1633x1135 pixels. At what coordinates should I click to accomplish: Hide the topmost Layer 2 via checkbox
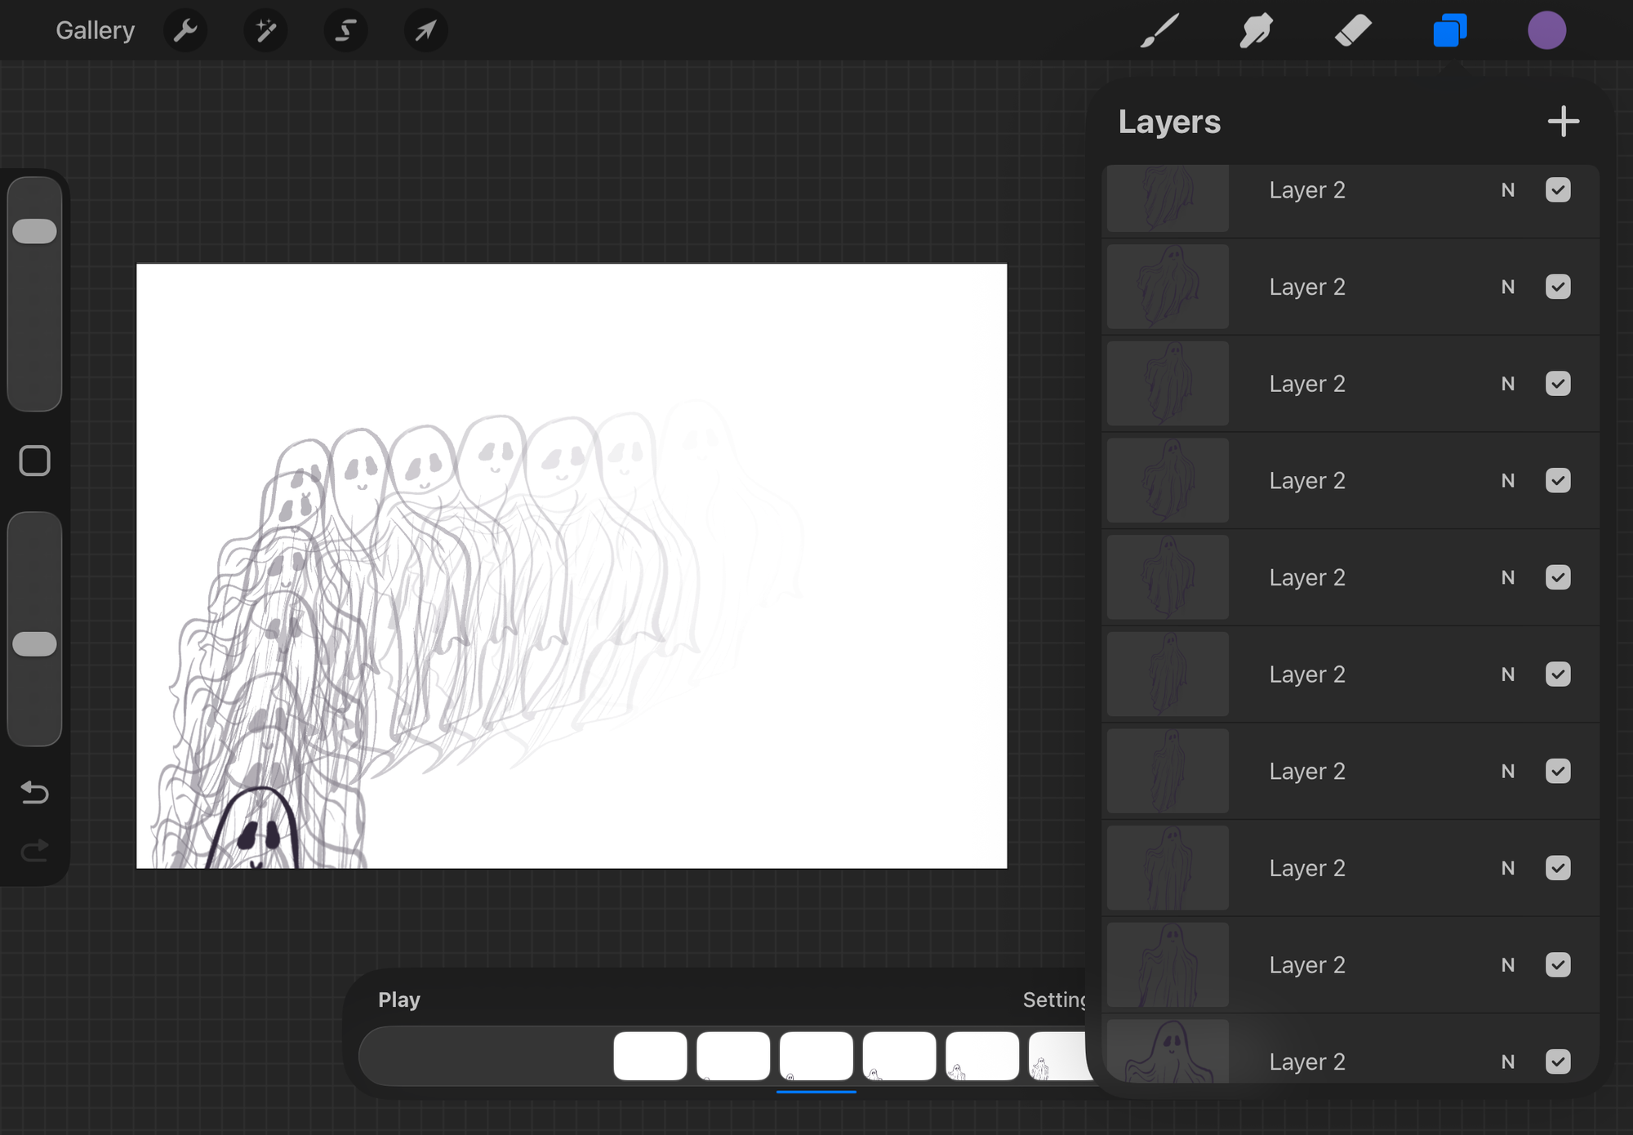[x=1558, y=190]
